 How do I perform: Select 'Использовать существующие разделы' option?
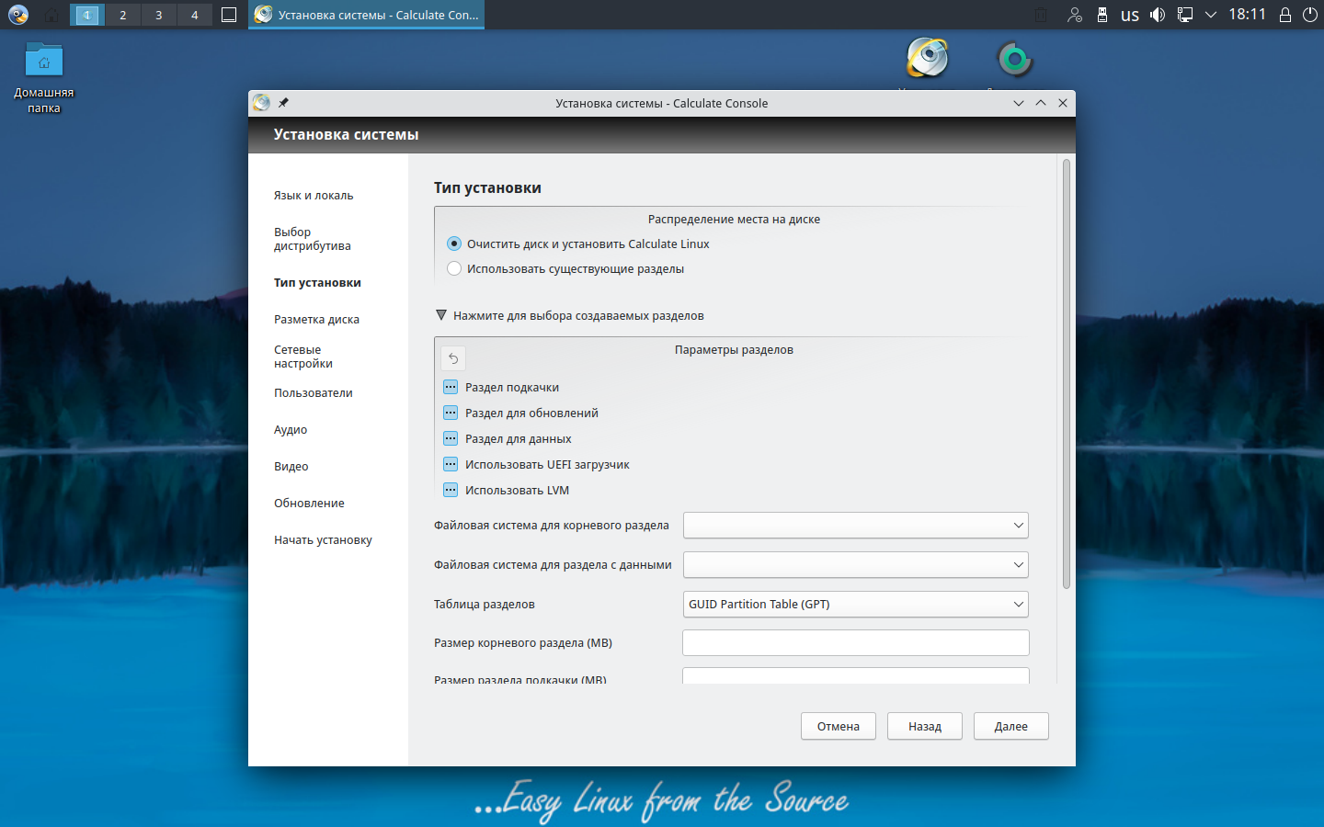[x=565, y=268]
